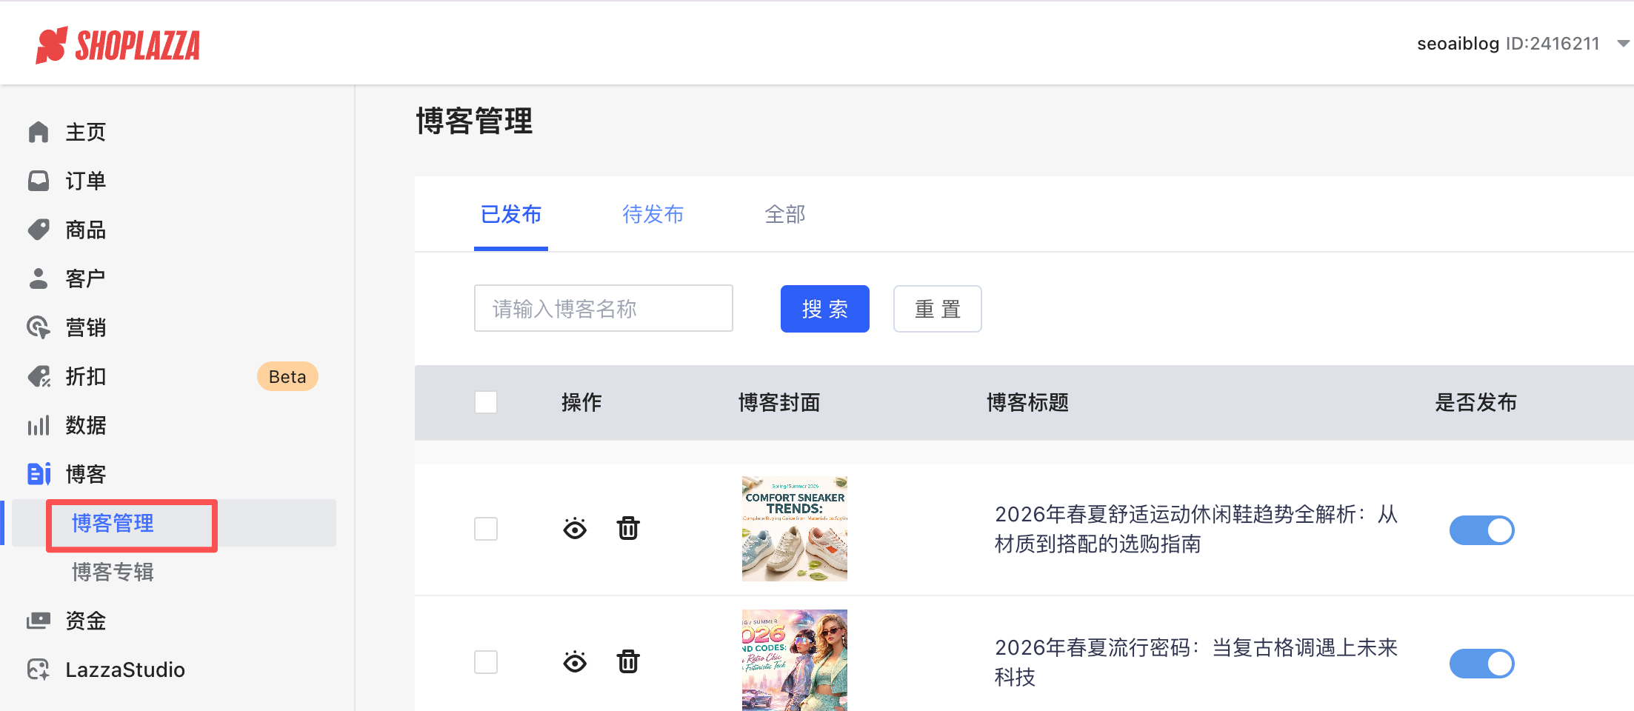Click the 客户 person icon
The image size is (1634, 711).
[39, 278]
